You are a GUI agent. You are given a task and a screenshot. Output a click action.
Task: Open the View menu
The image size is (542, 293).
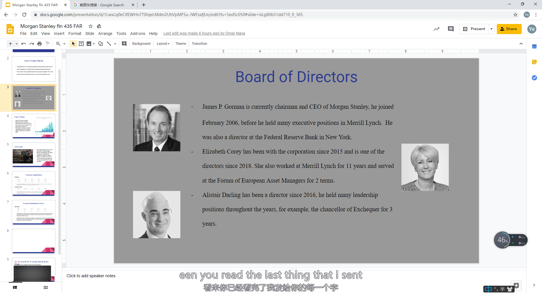45,34
